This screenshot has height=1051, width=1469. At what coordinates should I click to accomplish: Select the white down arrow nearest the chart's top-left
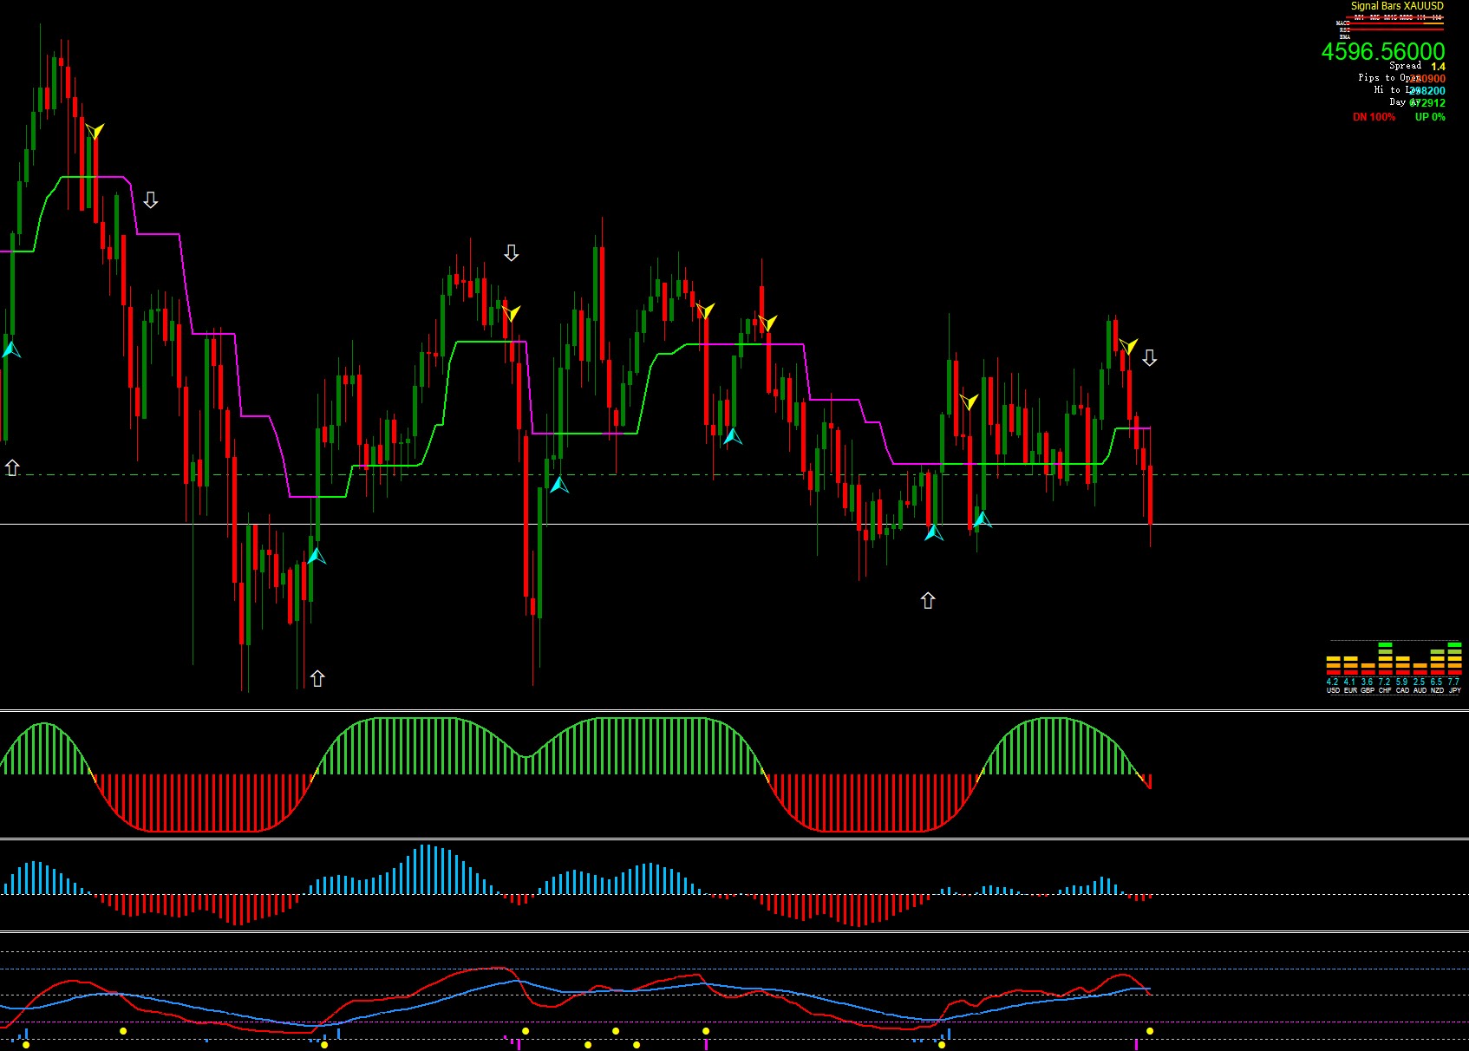pyautogui.click(x=150, y=200)
